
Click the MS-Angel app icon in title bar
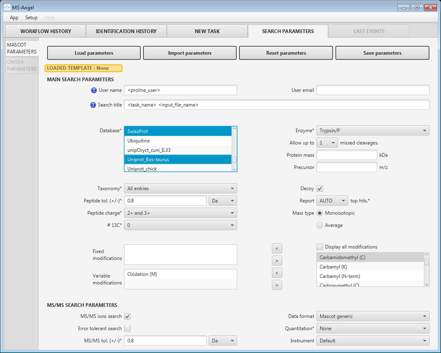click(x=7, y=7)
